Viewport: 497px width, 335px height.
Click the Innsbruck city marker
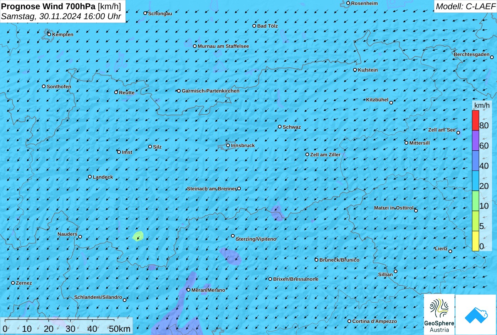tap(228, 145)
